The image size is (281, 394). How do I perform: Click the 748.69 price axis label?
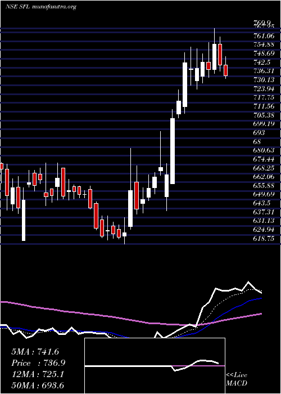tap(264, 53)
